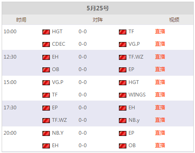This screenshot has height=153, width=195.
Task: Watch the live stream for EH vs TF.WZ
Action: (160, 57)
